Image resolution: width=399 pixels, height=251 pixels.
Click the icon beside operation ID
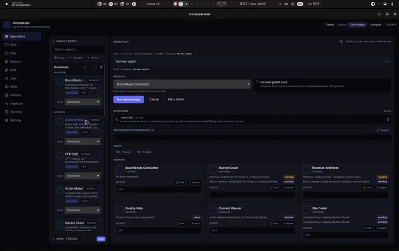pyautogui.click(x=341, y=42)
